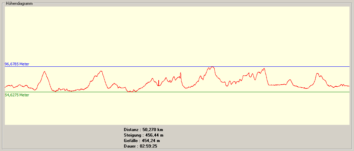Click the start point of the elevation curve
This screenshot has height=151, width=354.
click(x=5, y=86)
